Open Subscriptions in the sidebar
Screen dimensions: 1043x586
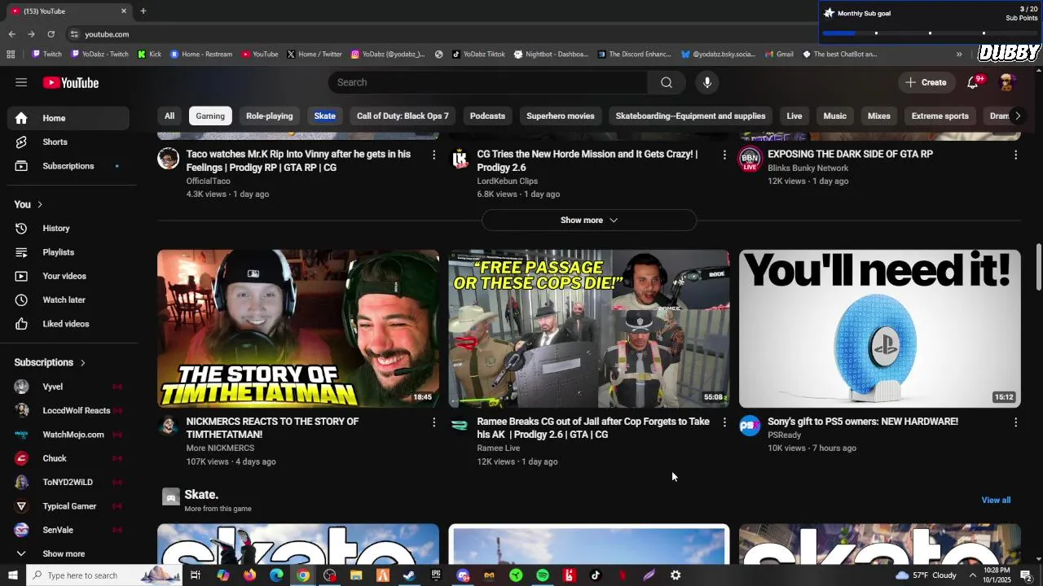tap(68, 166)
